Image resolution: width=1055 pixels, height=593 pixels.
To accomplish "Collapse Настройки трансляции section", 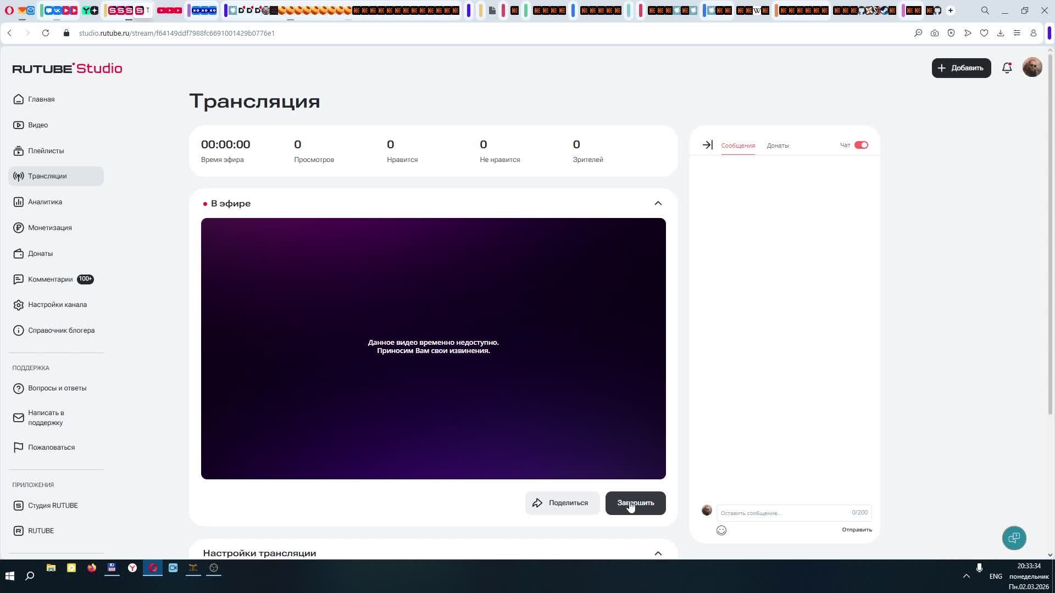I will click(x=658, y=553).
